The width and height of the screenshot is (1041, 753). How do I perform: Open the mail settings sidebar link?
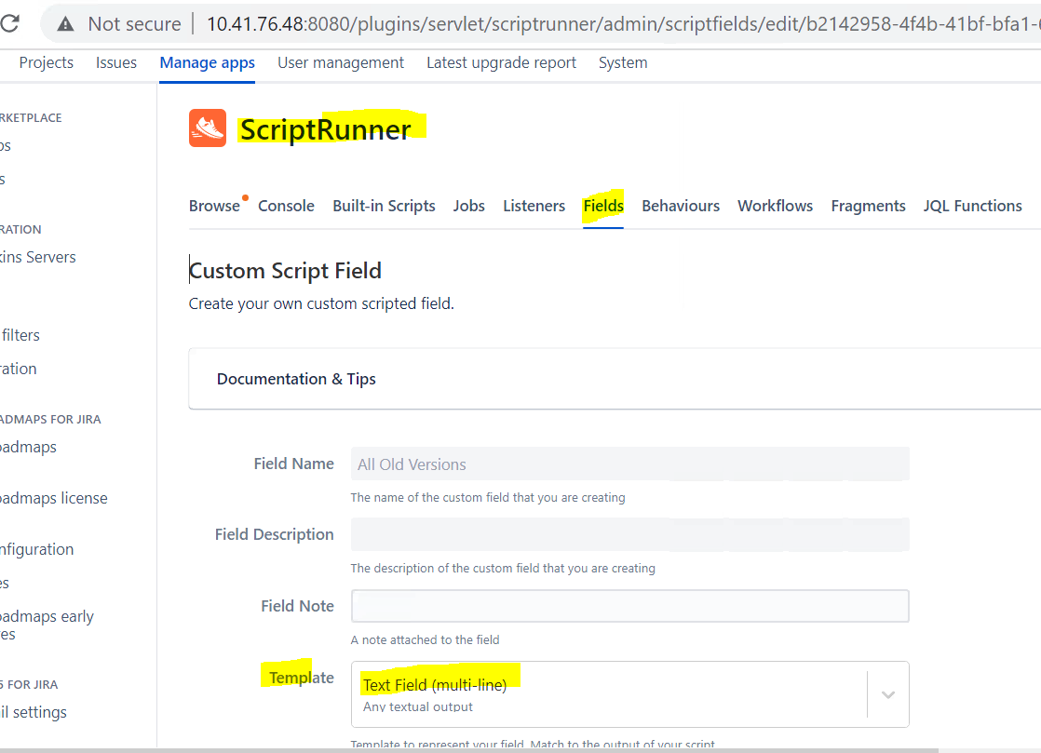(x=34, y=712)
